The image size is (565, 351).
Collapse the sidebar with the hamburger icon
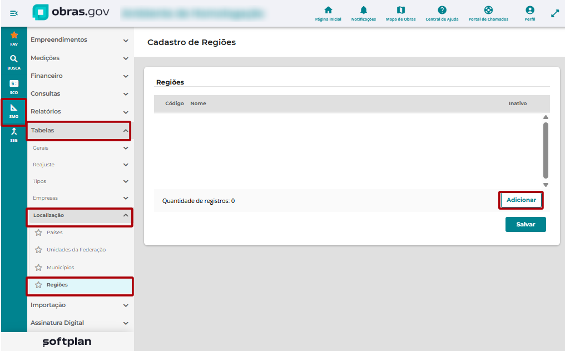(14, 13)
